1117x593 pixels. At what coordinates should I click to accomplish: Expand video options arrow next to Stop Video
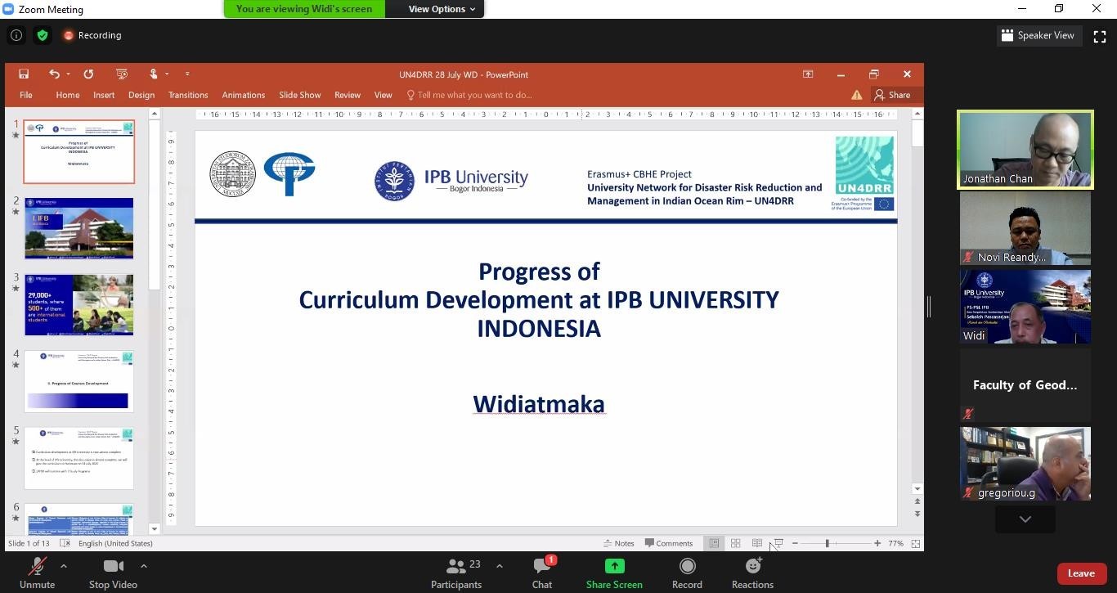pos(143,565)
